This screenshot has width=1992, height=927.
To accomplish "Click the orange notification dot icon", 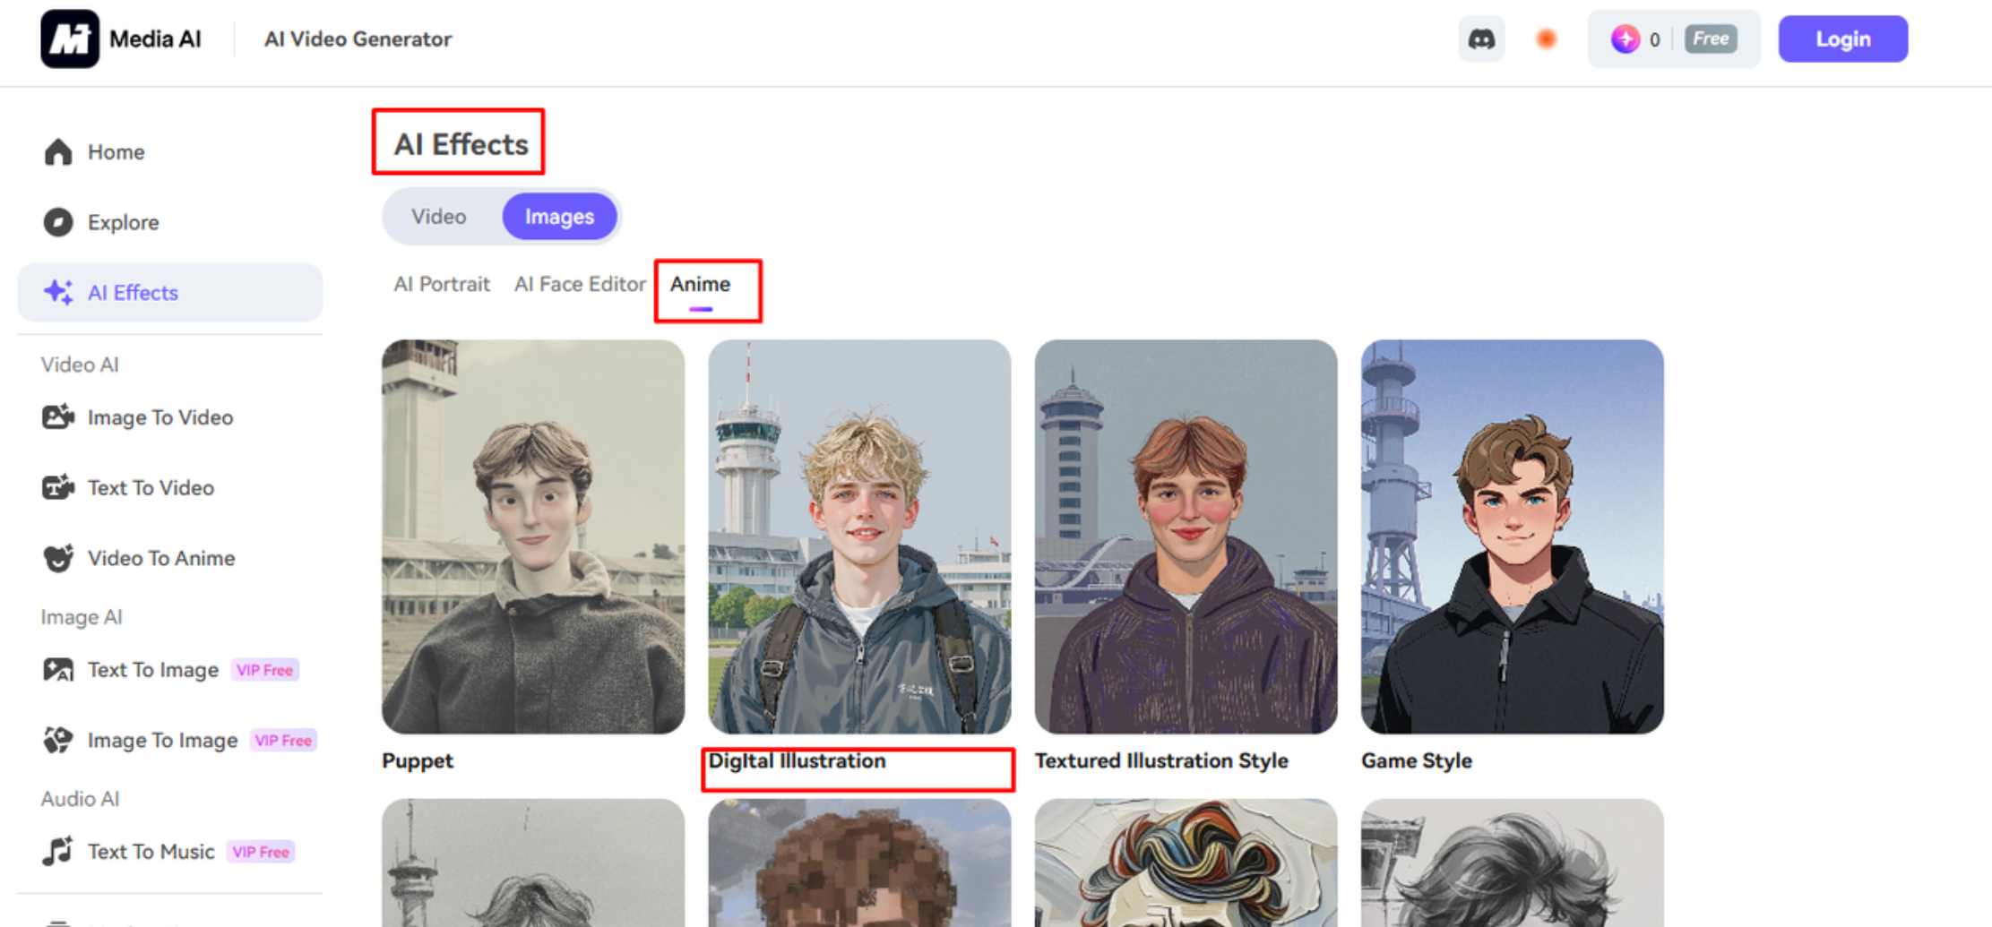I will click(x=1546, y=39).
